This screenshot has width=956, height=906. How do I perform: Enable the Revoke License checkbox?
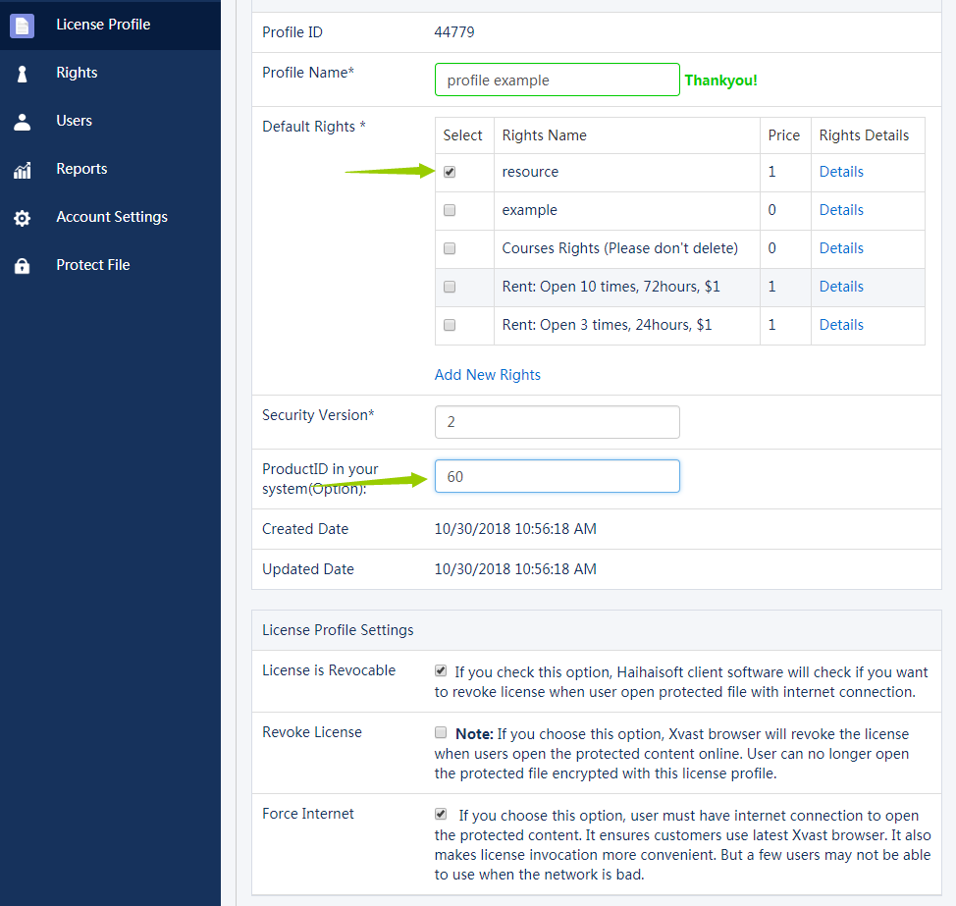pyautogui.click(x=441, y=732)
